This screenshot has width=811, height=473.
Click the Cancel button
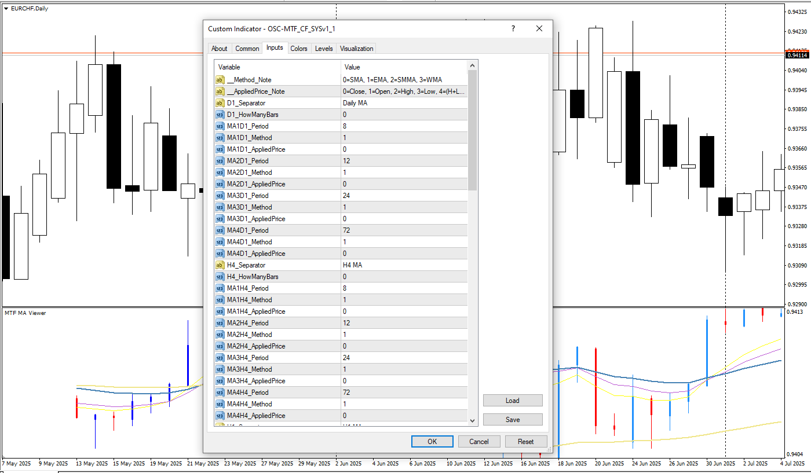point(479,442)
